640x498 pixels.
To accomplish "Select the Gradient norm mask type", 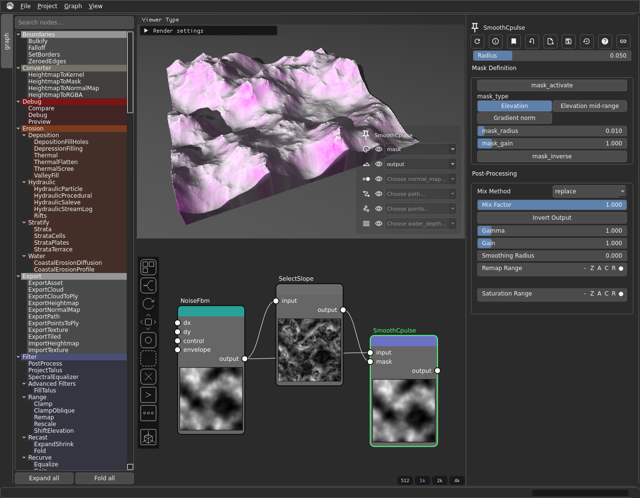I will 514,118.
